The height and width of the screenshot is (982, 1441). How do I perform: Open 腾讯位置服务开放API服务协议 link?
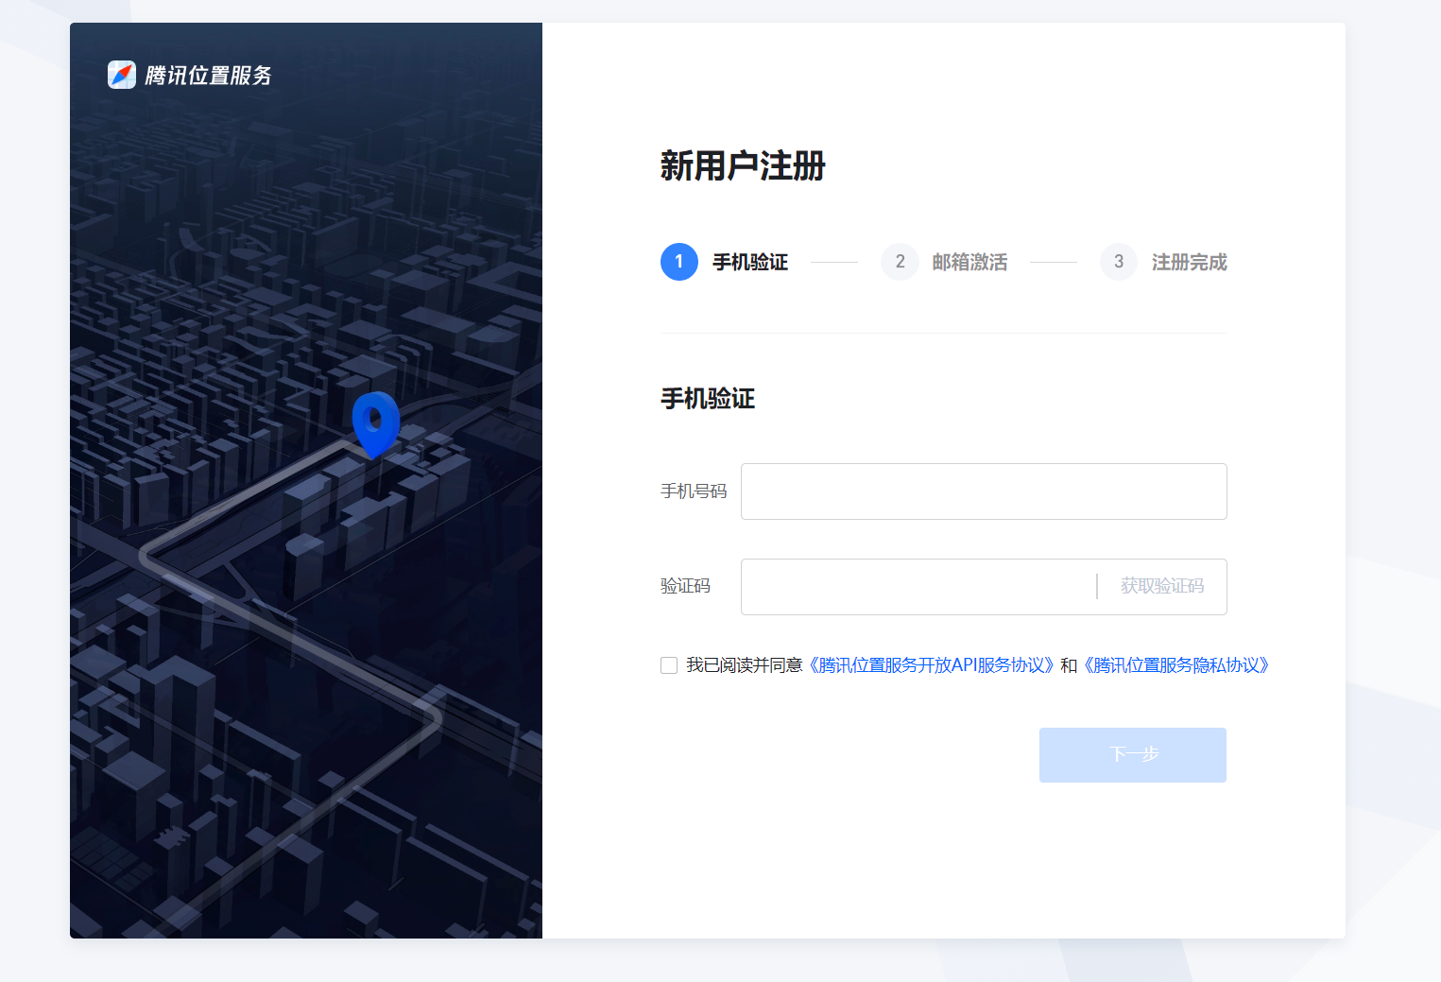click(x=931, y=665)
